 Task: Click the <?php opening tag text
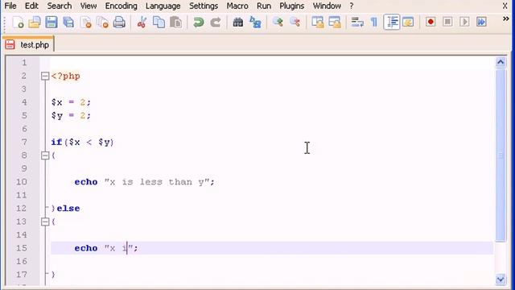click(x=66, y=77)
